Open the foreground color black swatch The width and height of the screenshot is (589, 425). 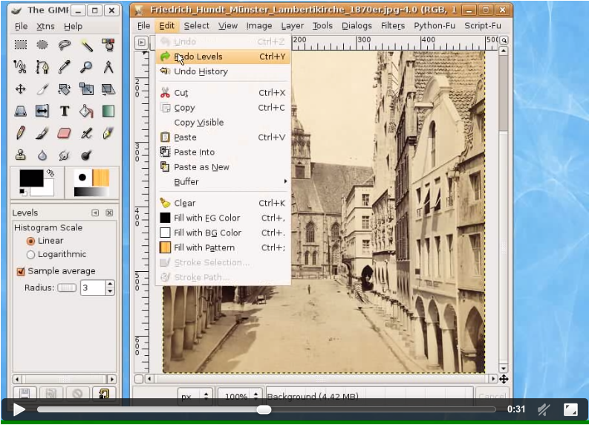click(31, 178)
